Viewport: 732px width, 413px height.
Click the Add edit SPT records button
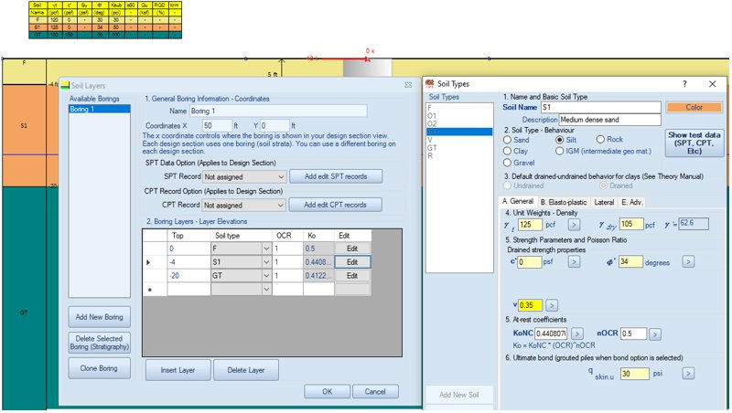336,176
